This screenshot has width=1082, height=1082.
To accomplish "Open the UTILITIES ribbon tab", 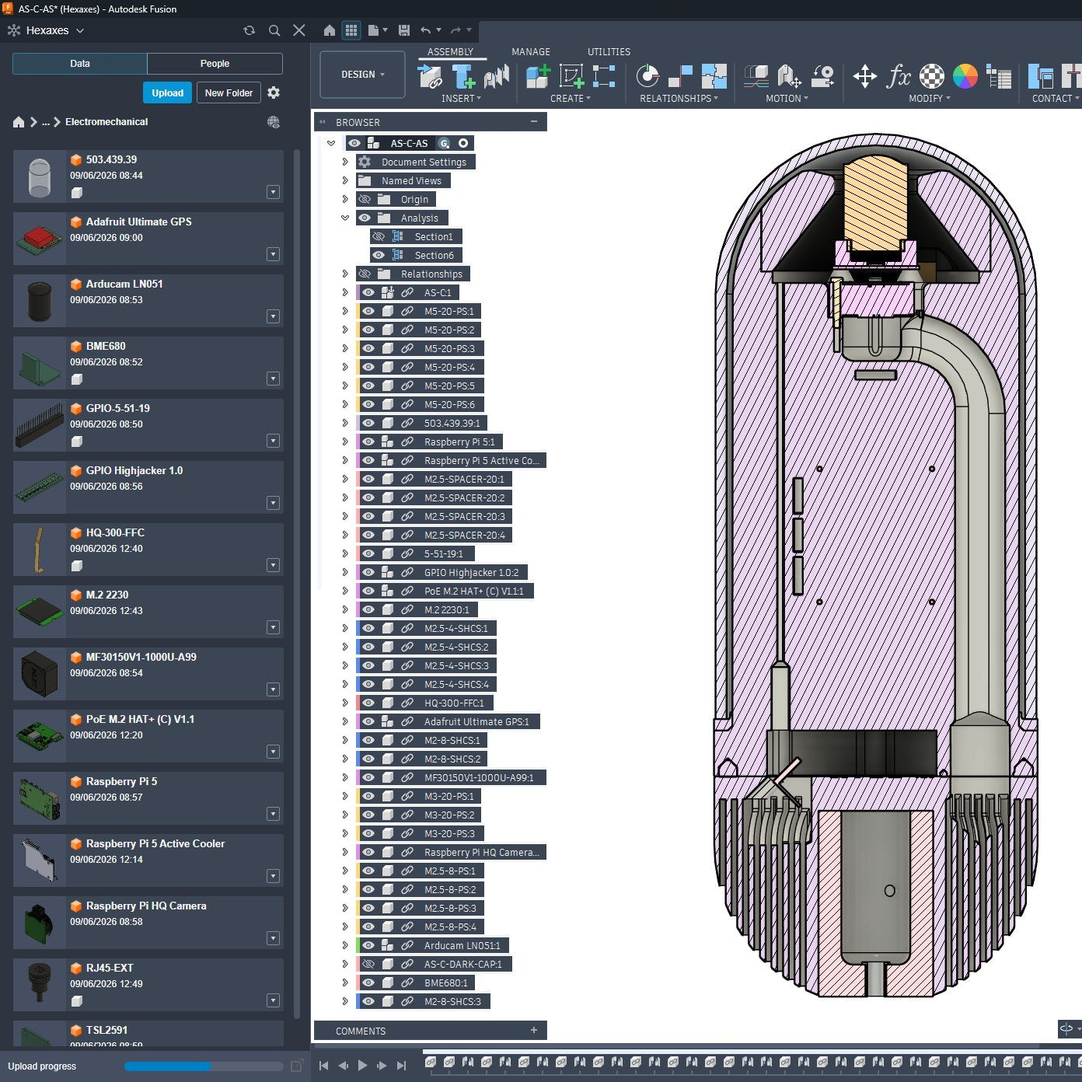I will [609, 52].
